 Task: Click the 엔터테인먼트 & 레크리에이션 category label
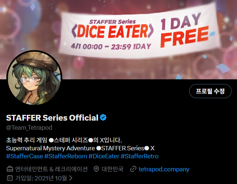(x=51, y=169)
